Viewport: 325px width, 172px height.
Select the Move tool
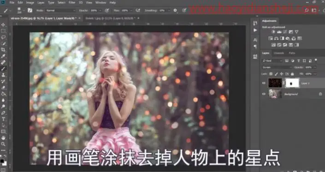click(x=3, y=24)
